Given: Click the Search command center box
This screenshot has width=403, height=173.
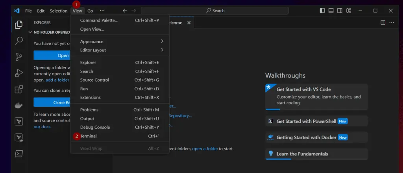Looking at the screenshot, I should coord(215,11).
